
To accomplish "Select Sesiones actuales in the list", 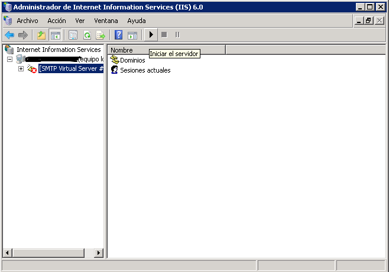I will click(145, 70).
